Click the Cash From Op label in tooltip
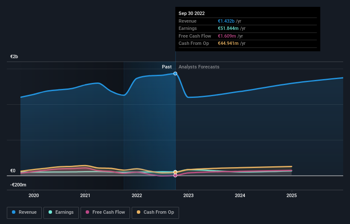The image size is (350, 224). click(194, 44)
